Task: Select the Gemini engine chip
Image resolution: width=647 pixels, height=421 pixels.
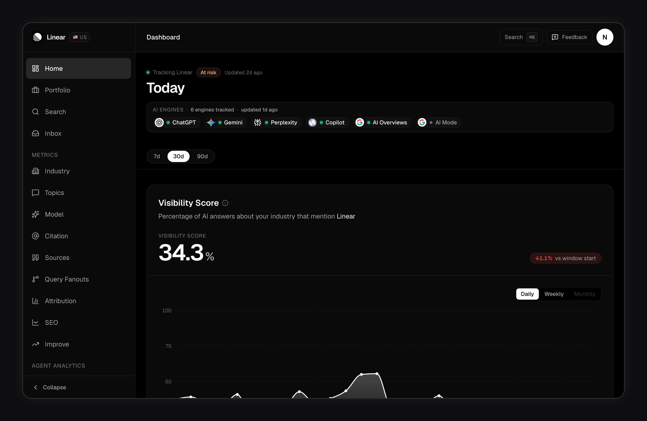Action: point(225,122)
